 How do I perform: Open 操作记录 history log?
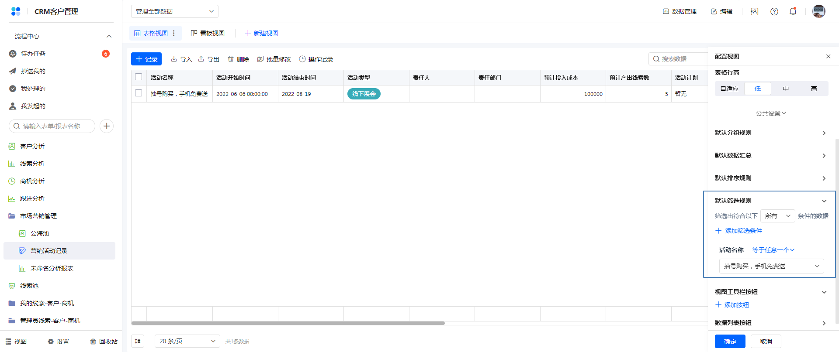[316, 59]
